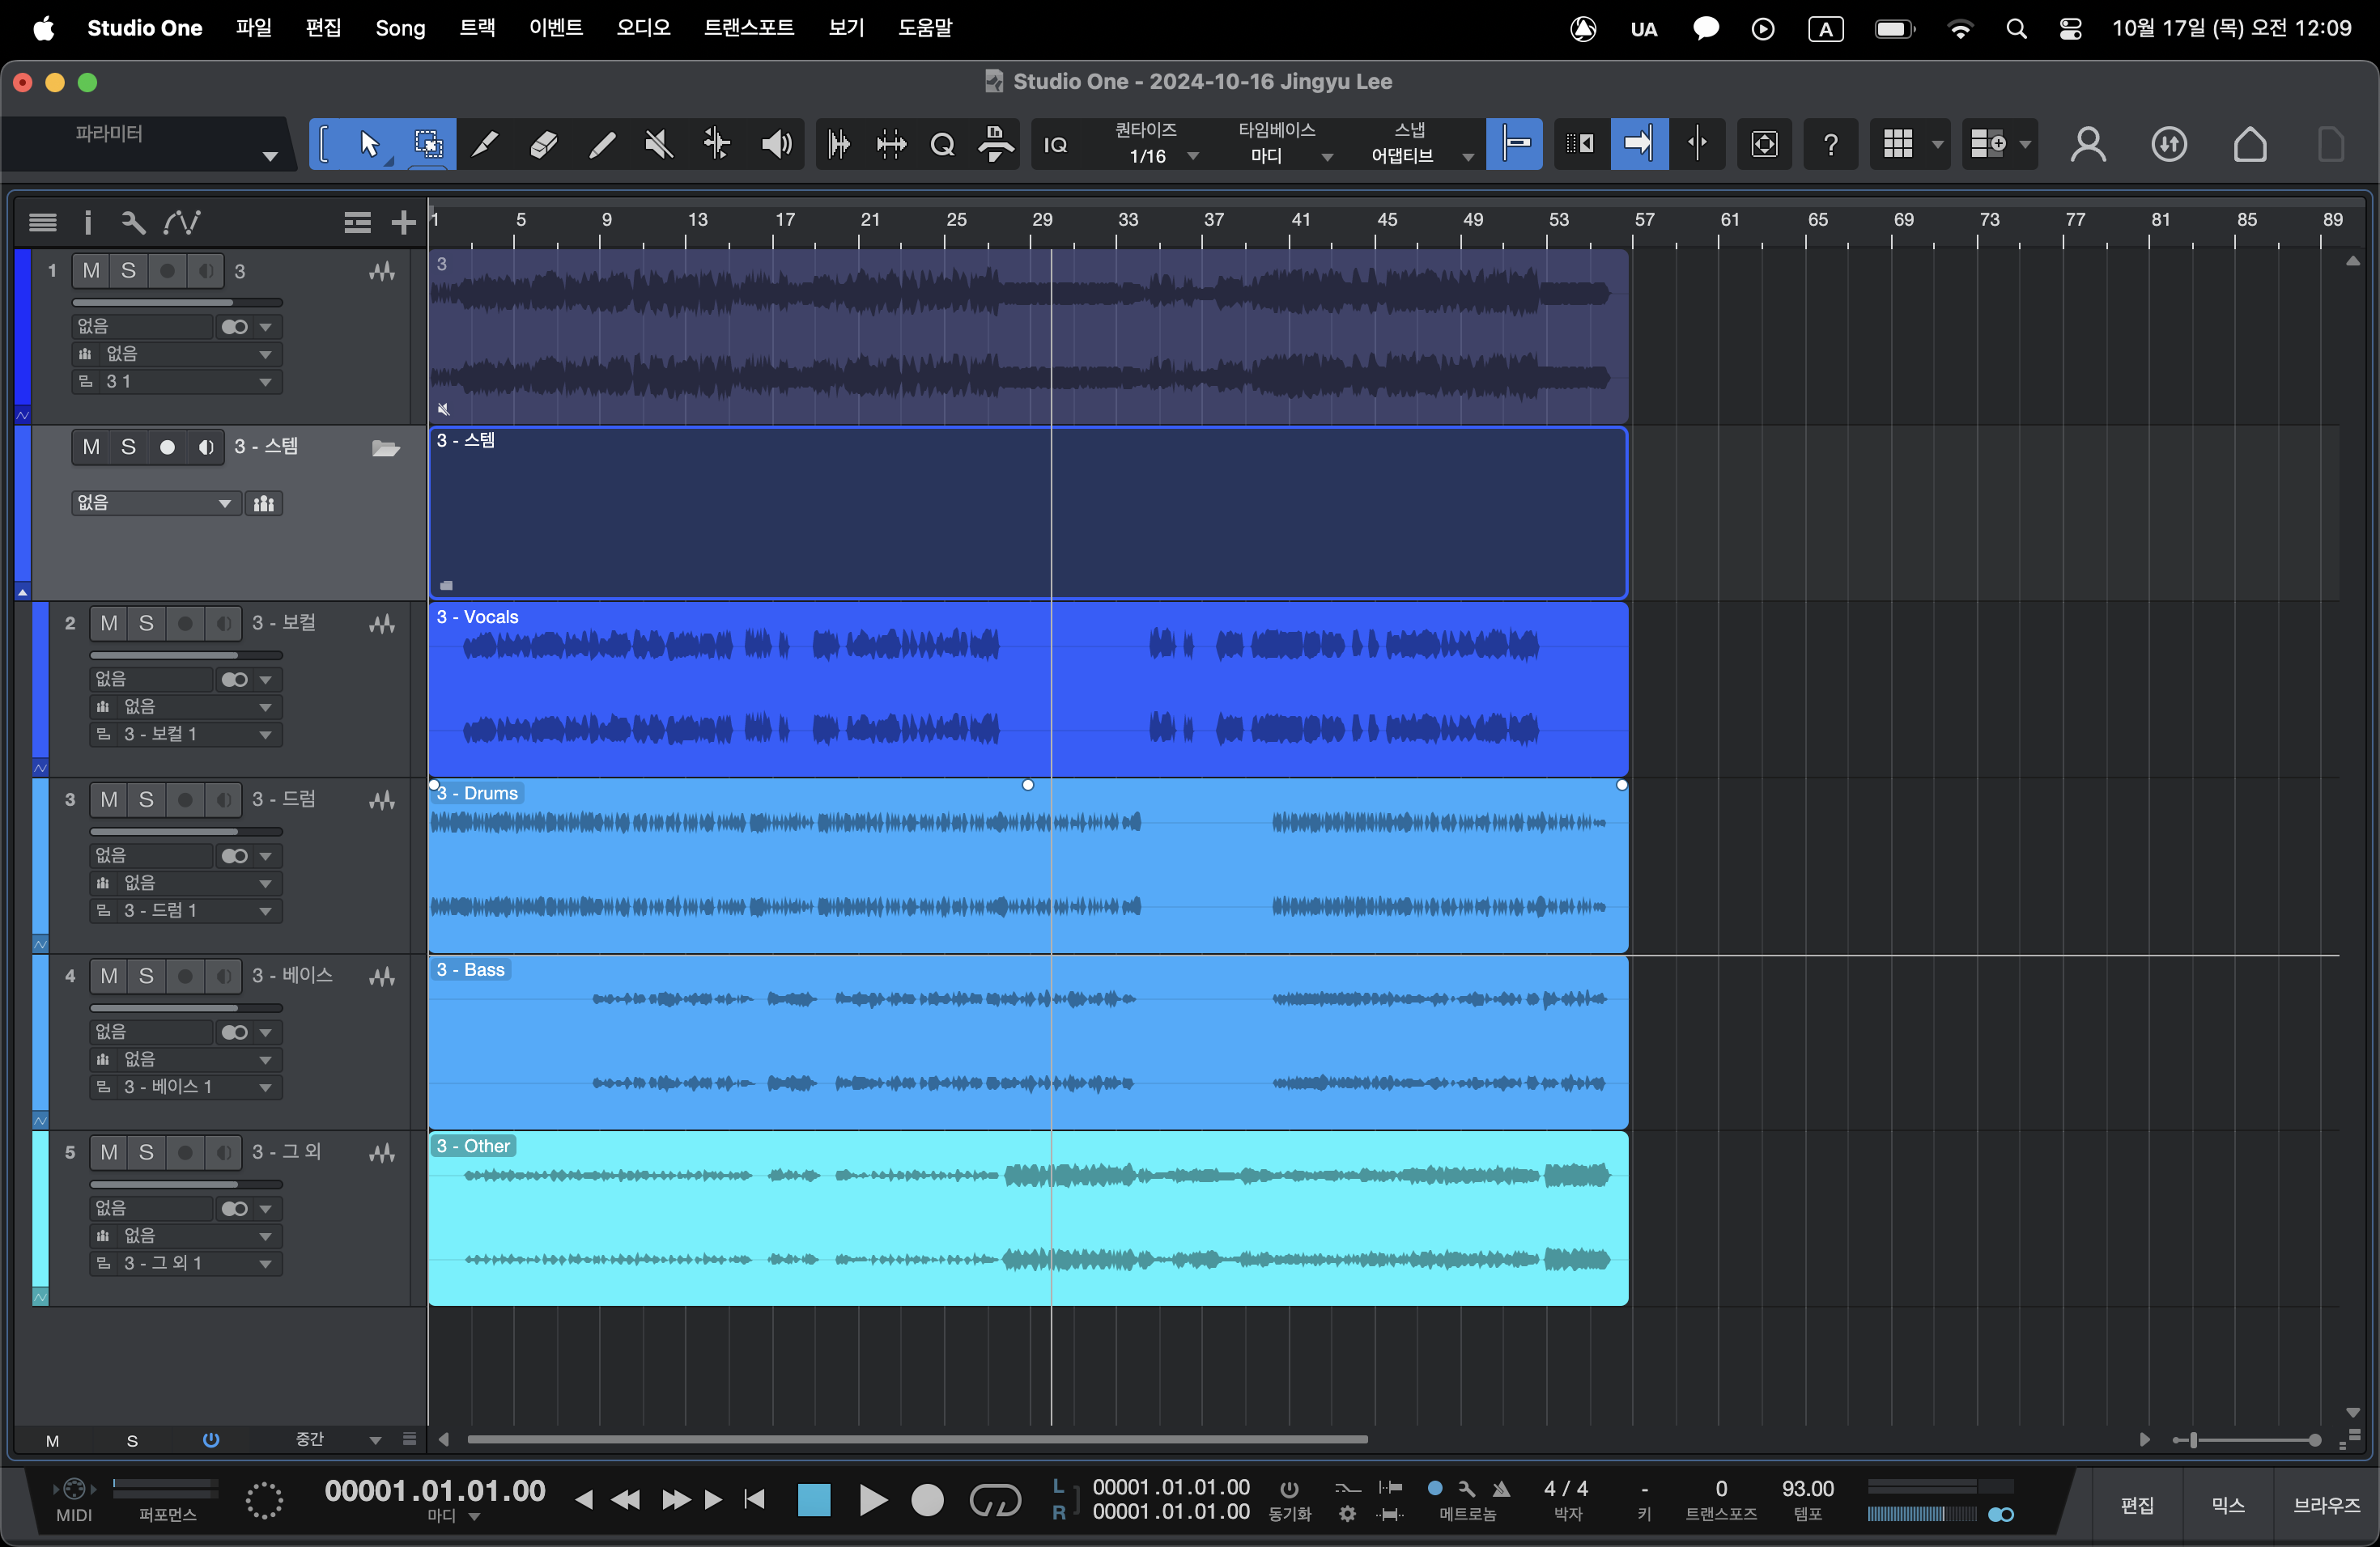The height and width of the screenshot is (1547, 2380).
Task: Open the 편집 menu
Action: 323,28
